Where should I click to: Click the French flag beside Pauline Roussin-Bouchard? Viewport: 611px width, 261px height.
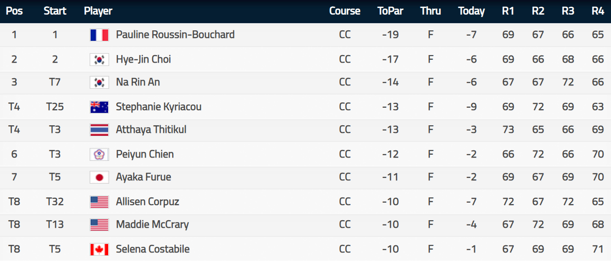point(99,35)
